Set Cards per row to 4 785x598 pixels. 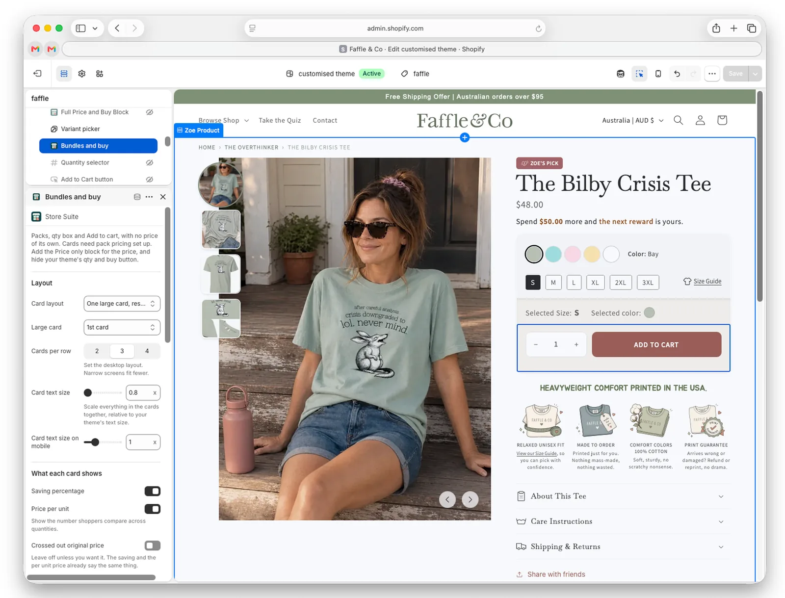[147, 351]
